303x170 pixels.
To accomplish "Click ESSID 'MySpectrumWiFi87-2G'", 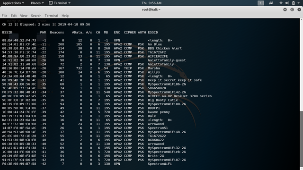I will (167, 160).
